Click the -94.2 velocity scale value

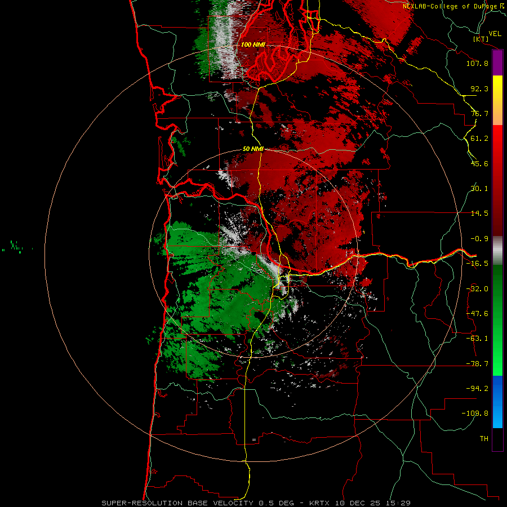[x=477, y=389]
